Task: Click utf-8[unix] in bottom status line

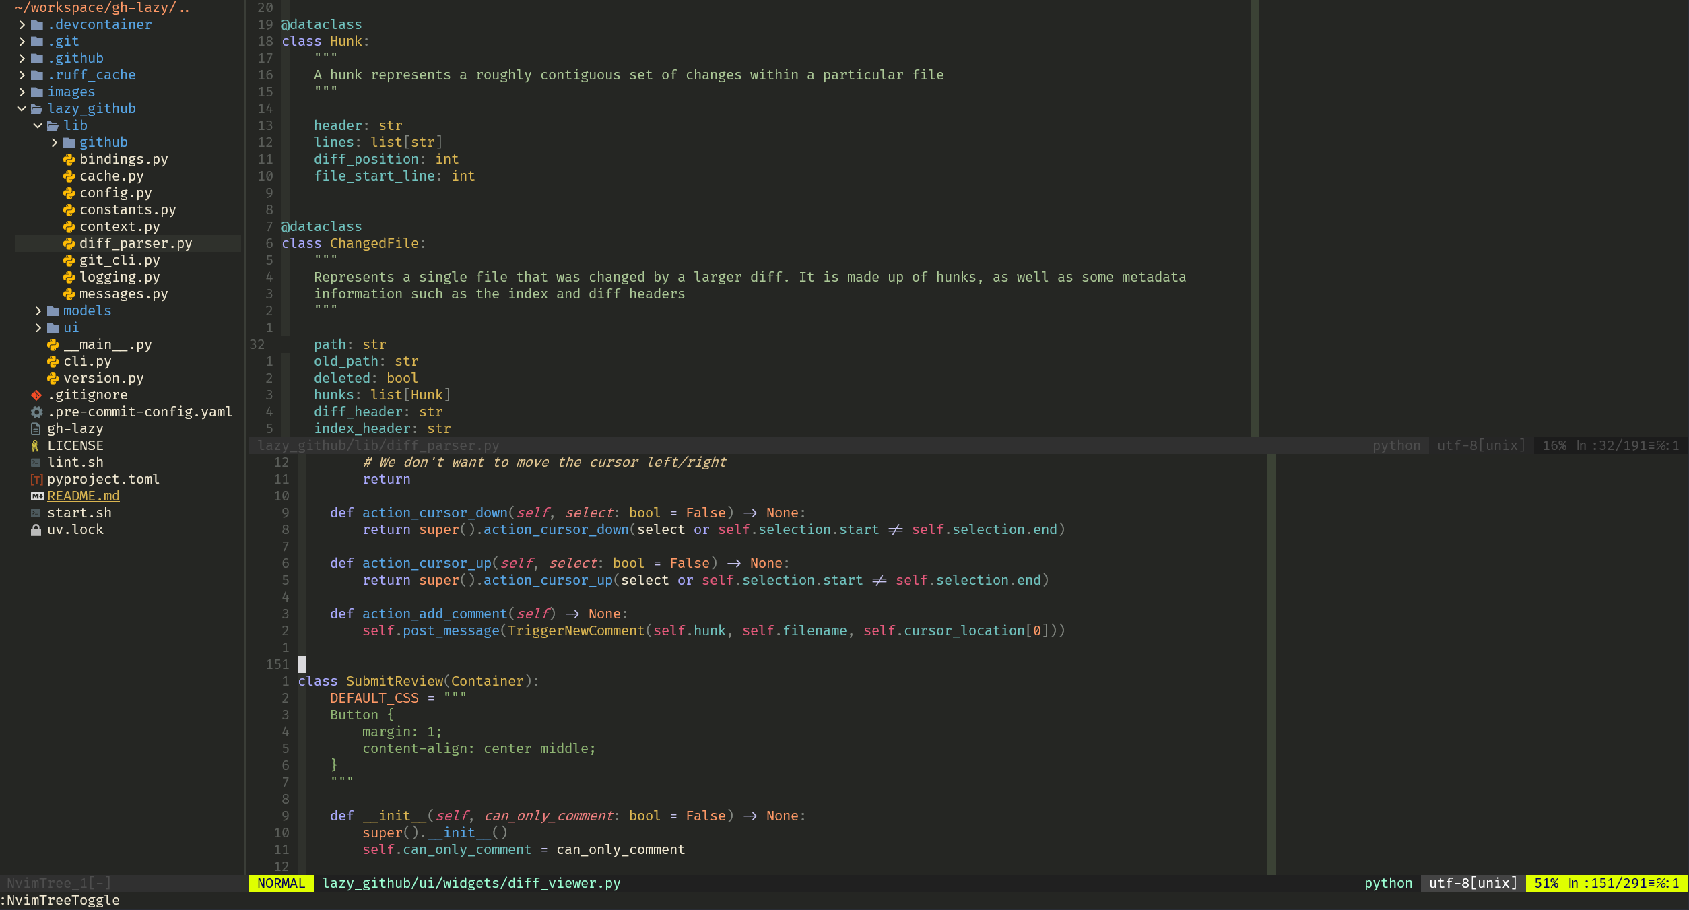Action: 1473,883
